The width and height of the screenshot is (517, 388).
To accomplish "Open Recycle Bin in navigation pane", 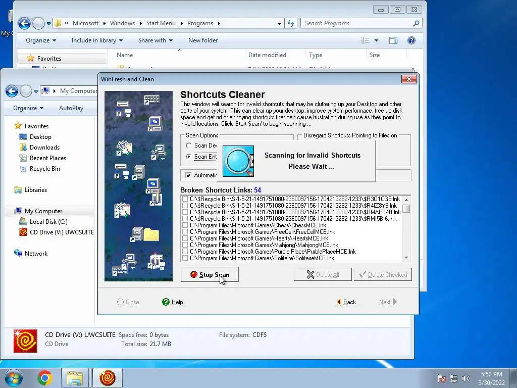I will click(x=45, y=169).
